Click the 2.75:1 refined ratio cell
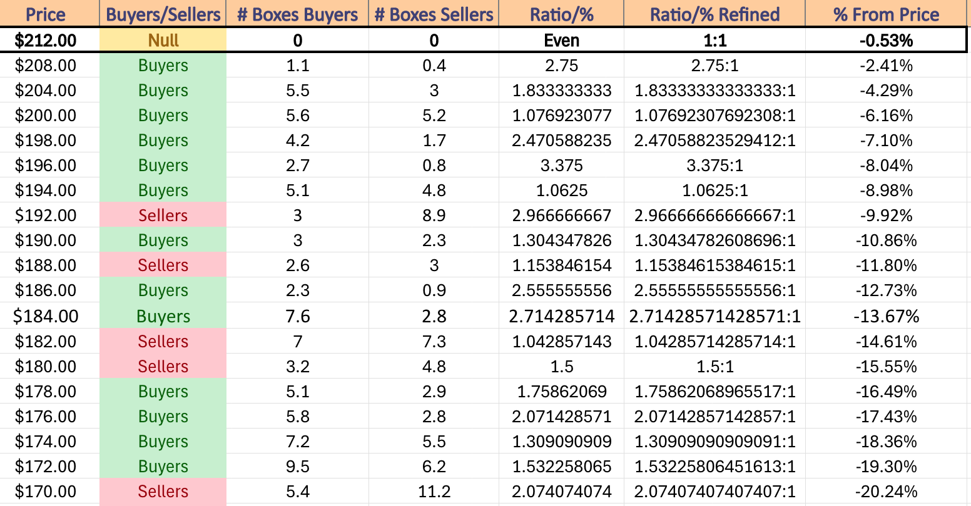Screen dimensions: 971x506 coord(715,65)
